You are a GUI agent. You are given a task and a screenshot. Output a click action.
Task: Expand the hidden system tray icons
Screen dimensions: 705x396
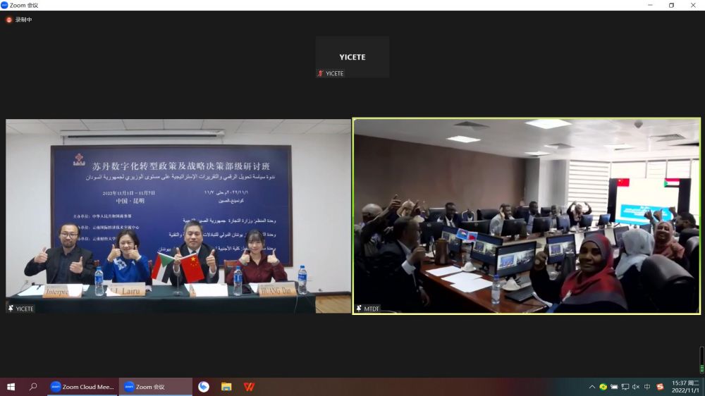click(592, 387)
